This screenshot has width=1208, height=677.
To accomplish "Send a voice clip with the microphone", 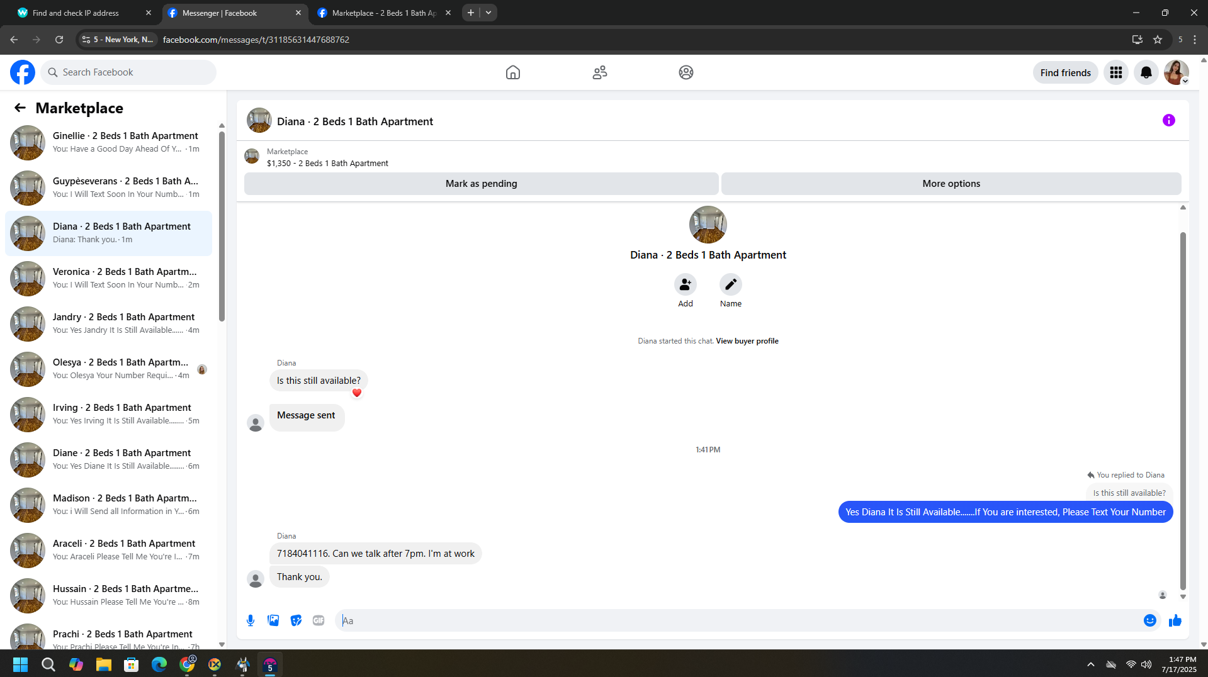I will pos(251,620).
